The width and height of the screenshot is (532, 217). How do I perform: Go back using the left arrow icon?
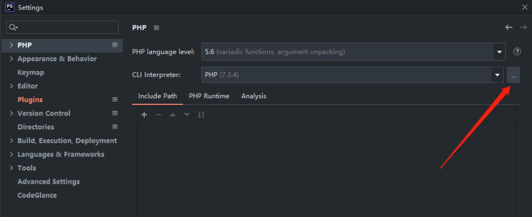pyautogui.click(x=509, y=28)
